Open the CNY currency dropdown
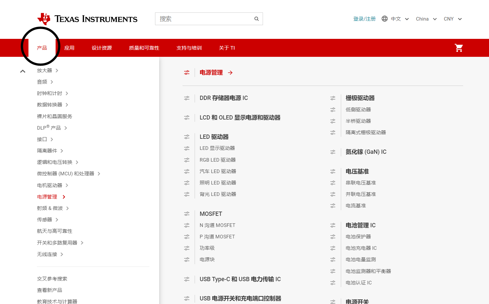Screen dimensions: 489x304 [x=453, y=19]
